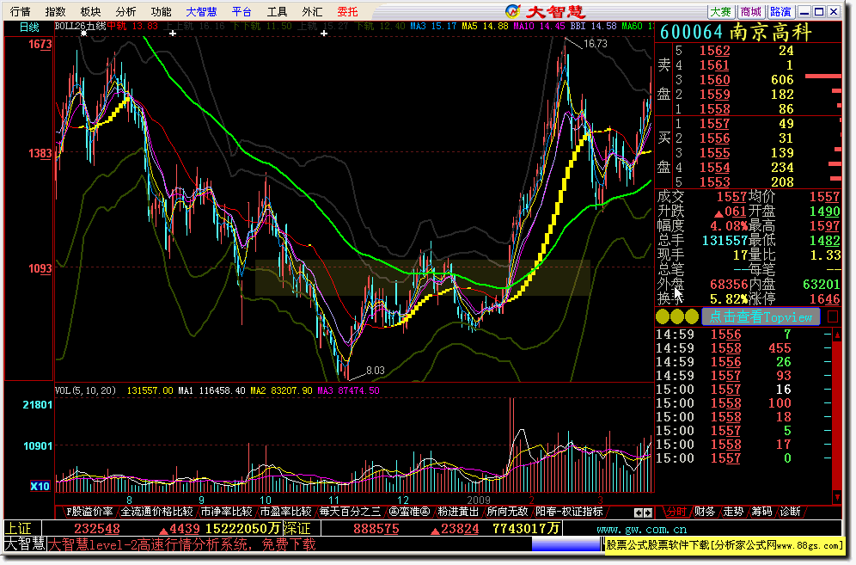Select the 走势 panel tab

click(x=733, y=512)
